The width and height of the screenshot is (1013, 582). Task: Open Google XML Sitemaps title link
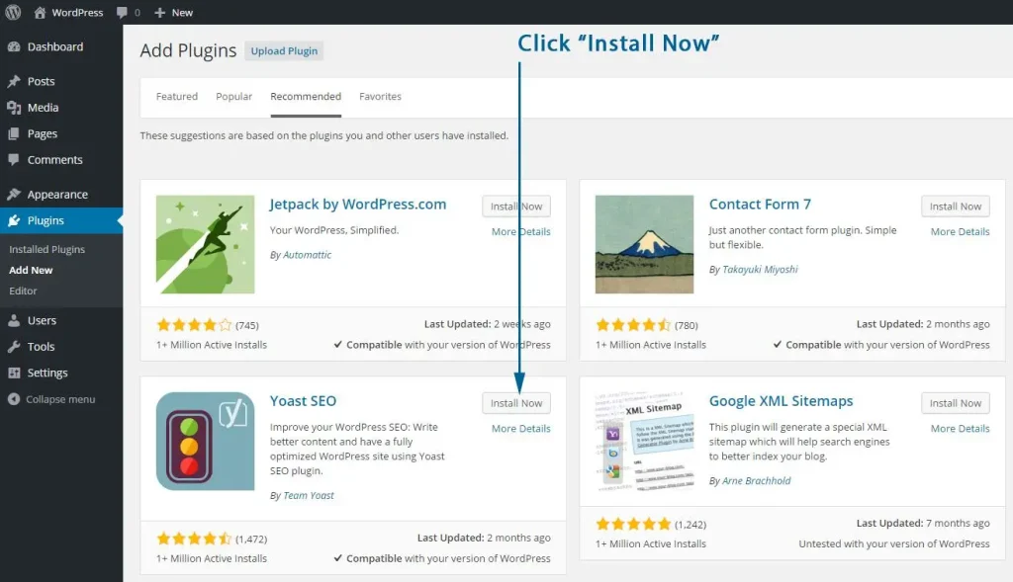point(782,401)
